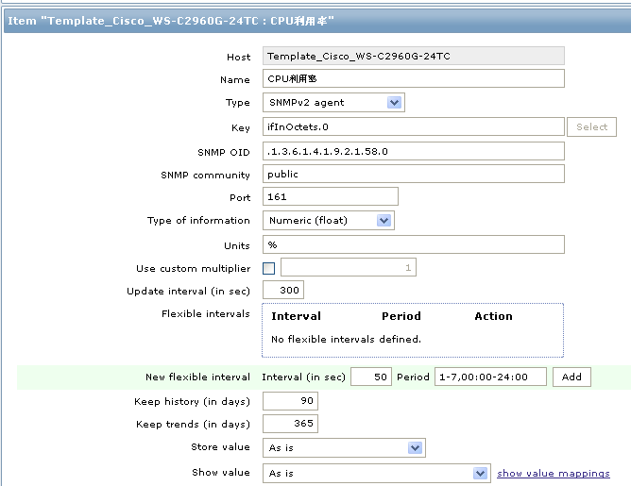Click the Units field containing %
The image size is (631, 486).
[x=414, y=244]
